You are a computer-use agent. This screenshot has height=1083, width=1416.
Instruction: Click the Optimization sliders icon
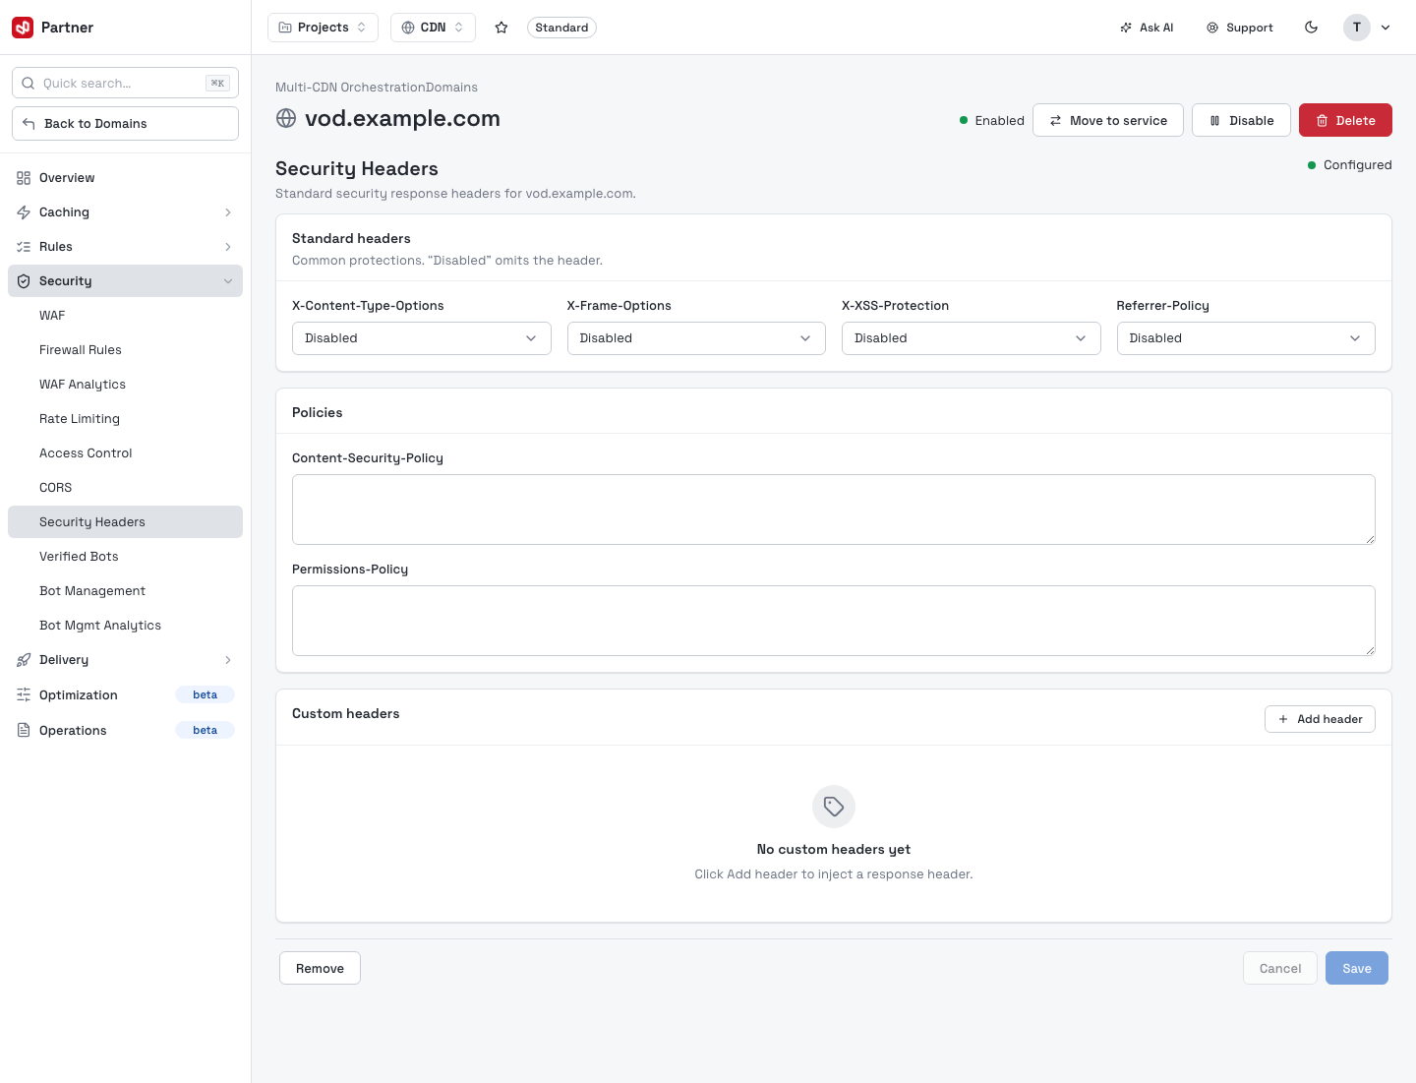tap(24, 695)
